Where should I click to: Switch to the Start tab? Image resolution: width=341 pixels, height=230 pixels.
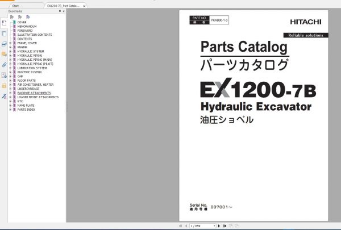[x=15, y=6]
